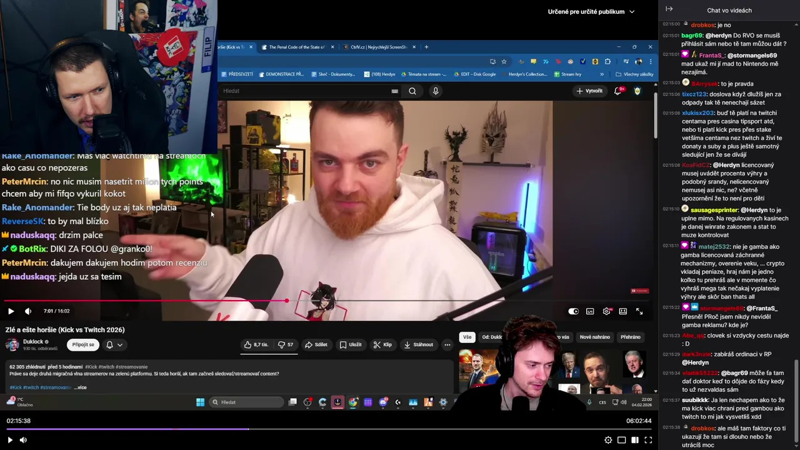This screenshot has height=450, width=800.
Task: Save video with Uložit button
Action: coord(351,344)
